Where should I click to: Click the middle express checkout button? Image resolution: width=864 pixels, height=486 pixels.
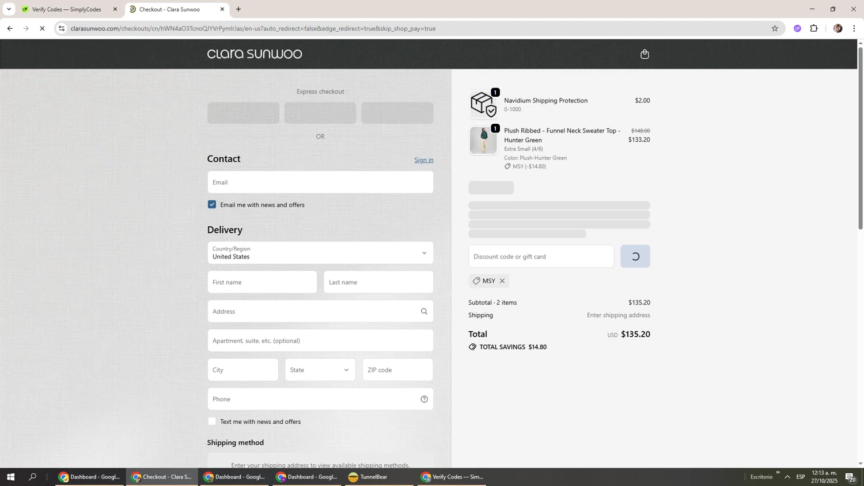(x=320, y=113)
